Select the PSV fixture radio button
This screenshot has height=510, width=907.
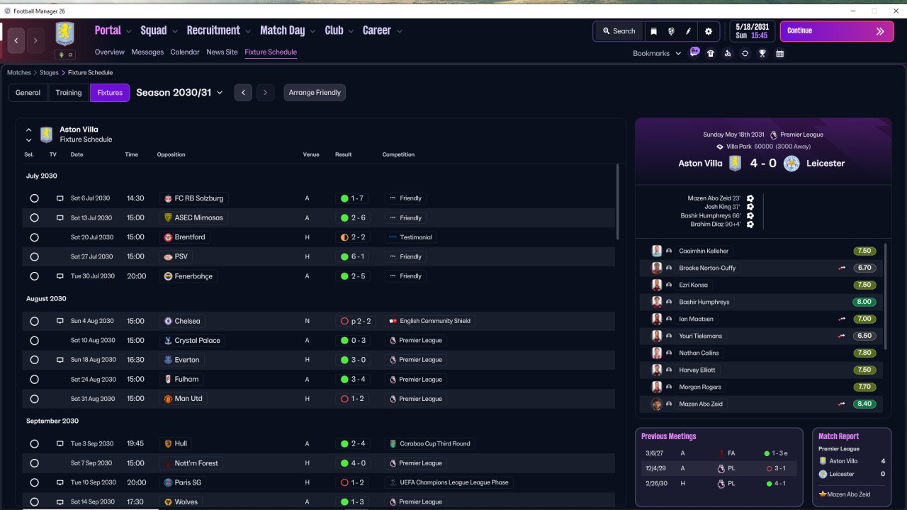[x=34, y=256]
